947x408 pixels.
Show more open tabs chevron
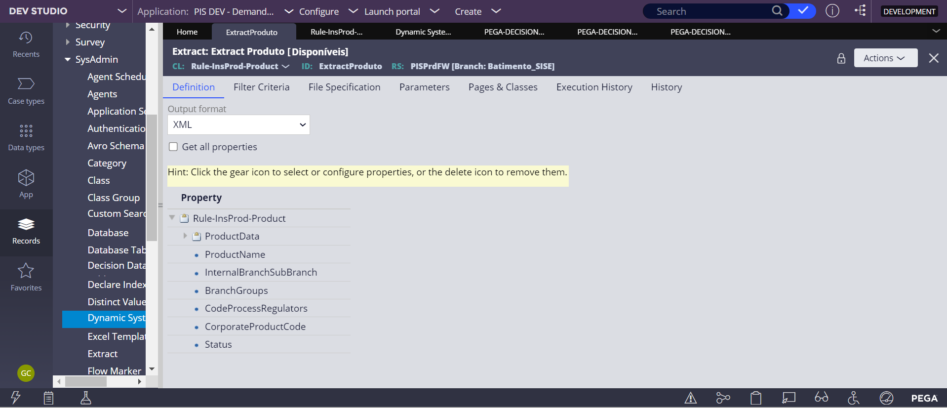[x=936, y=31]
